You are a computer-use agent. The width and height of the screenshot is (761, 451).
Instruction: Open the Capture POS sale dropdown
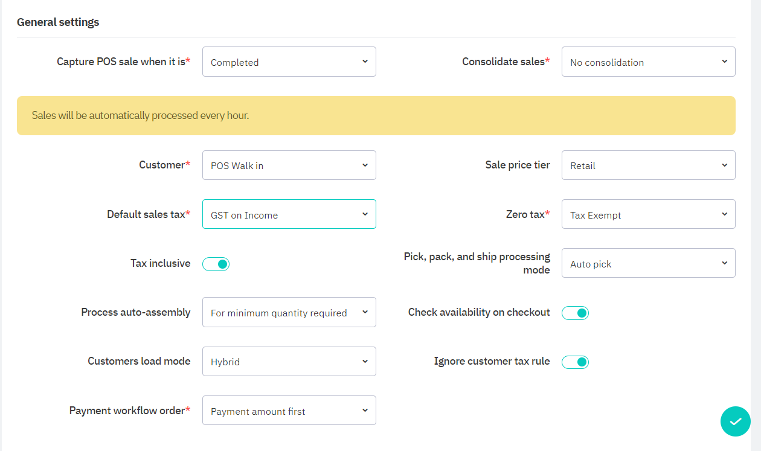tap(289, 62)
